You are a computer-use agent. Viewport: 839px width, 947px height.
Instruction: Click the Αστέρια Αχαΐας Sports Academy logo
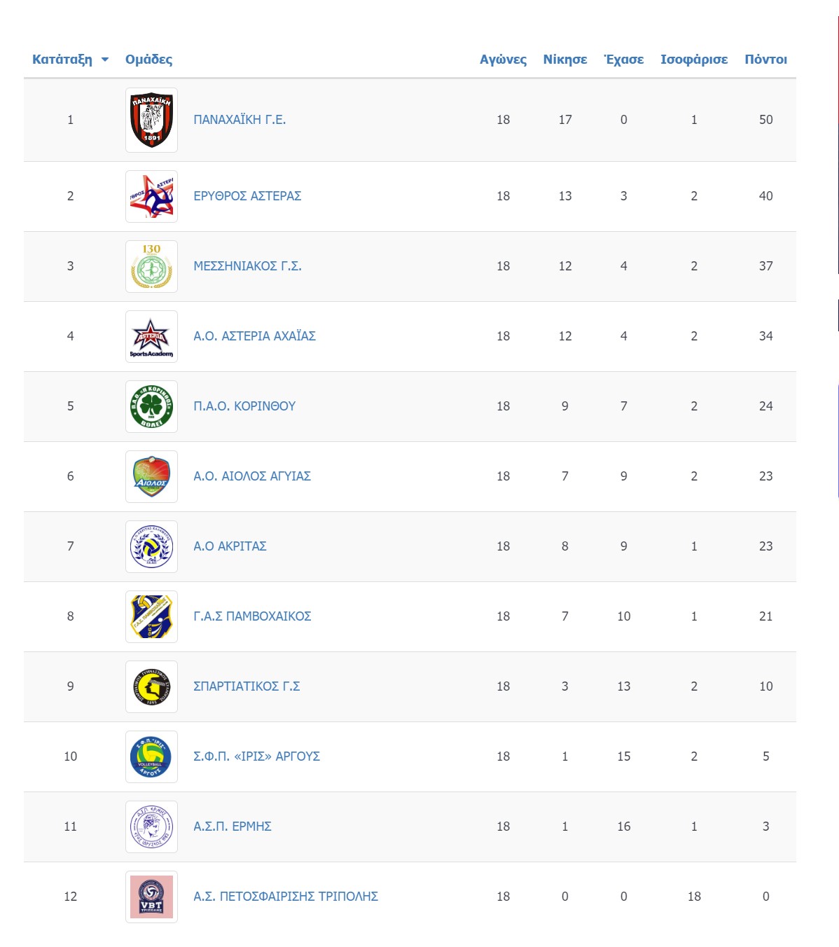click(151, 336)
